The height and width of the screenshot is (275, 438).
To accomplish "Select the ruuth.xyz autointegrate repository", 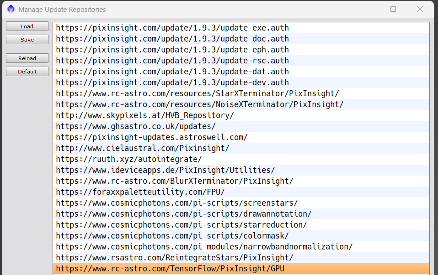I will (x=129, y=159).
